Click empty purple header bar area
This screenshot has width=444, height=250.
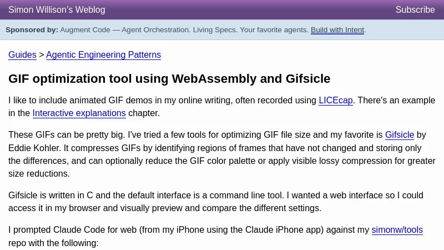(x=250, y=10)
